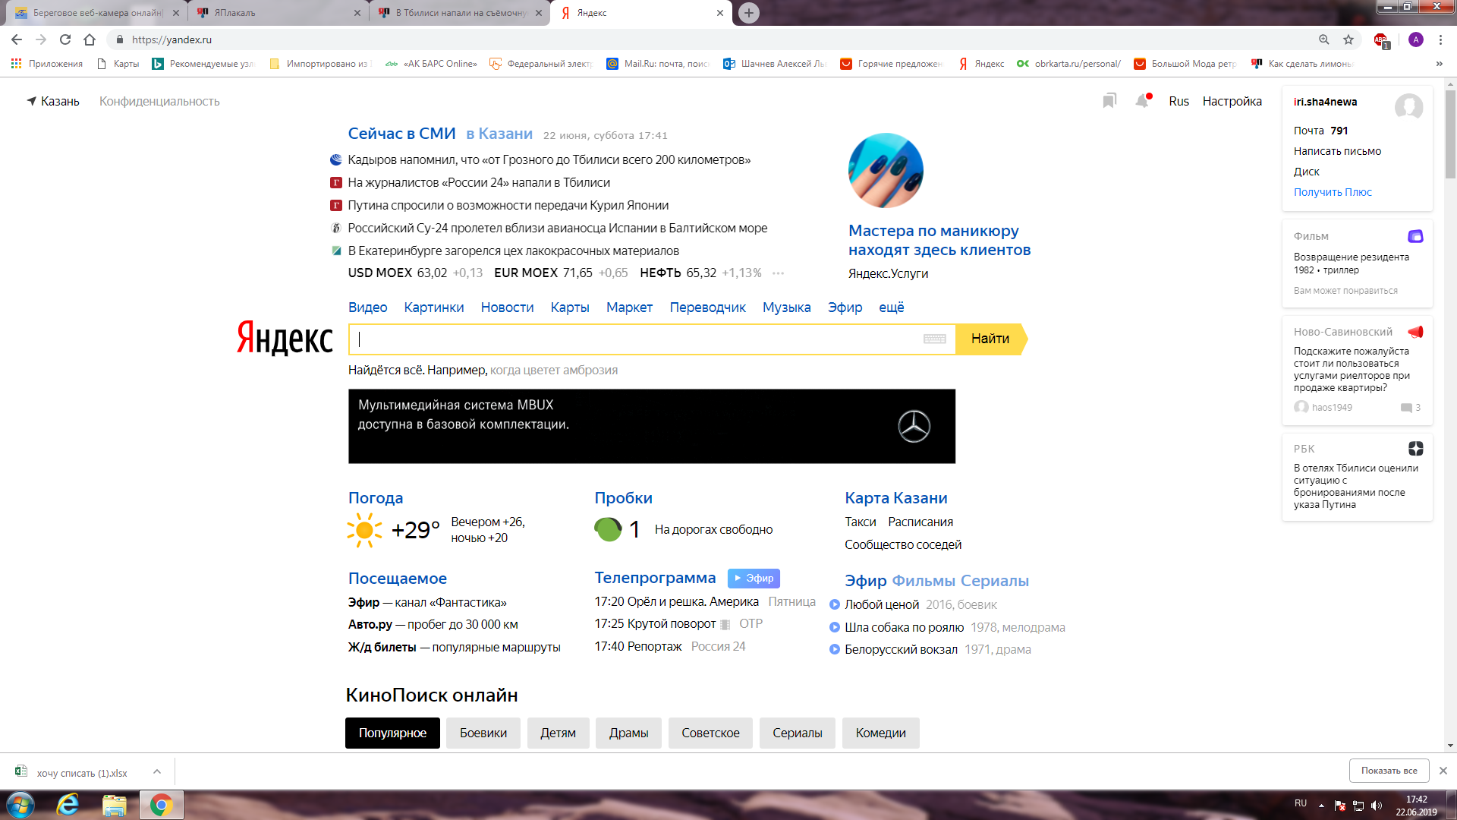Open the Переводчик link
Screen dimensions: 1457x820
click(x=707, y=307)
